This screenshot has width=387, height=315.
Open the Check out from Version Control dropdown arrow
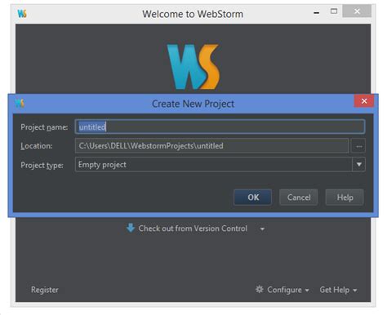262,228
